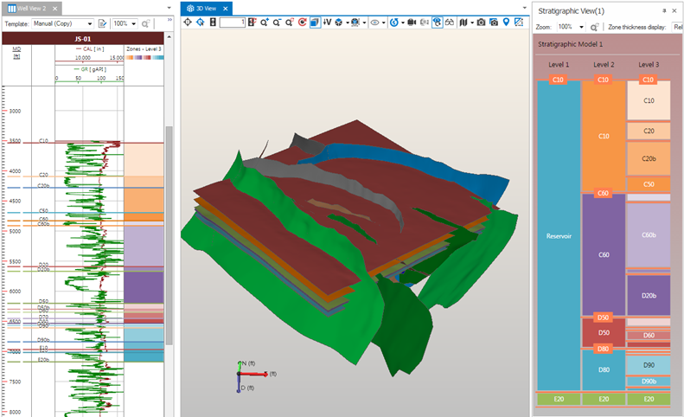Click the zoom out magnifier in 3D View toolbar

click(277, 22)
